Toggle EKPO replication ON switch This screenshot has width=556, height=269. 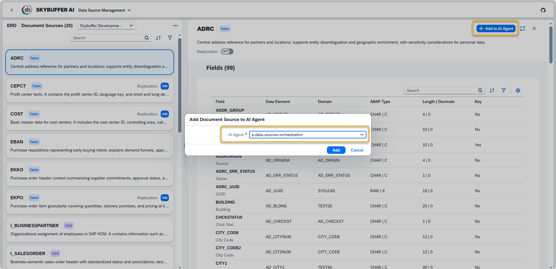point(165,198)
